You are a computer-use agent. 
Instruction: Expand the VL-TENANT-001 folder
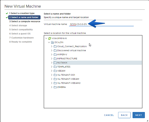point(52,75)
